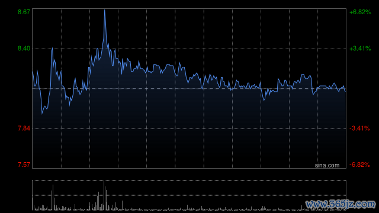Click the +3.41% percentage label

[360, 49]
